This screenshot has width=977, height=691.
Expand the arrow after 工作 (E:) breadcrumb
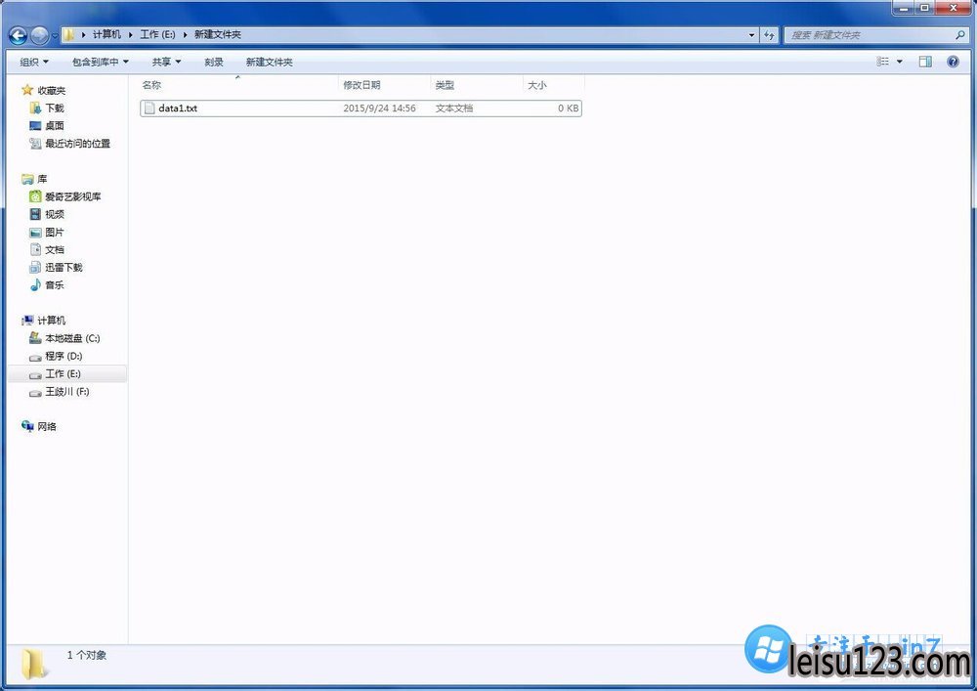[185, 35]
